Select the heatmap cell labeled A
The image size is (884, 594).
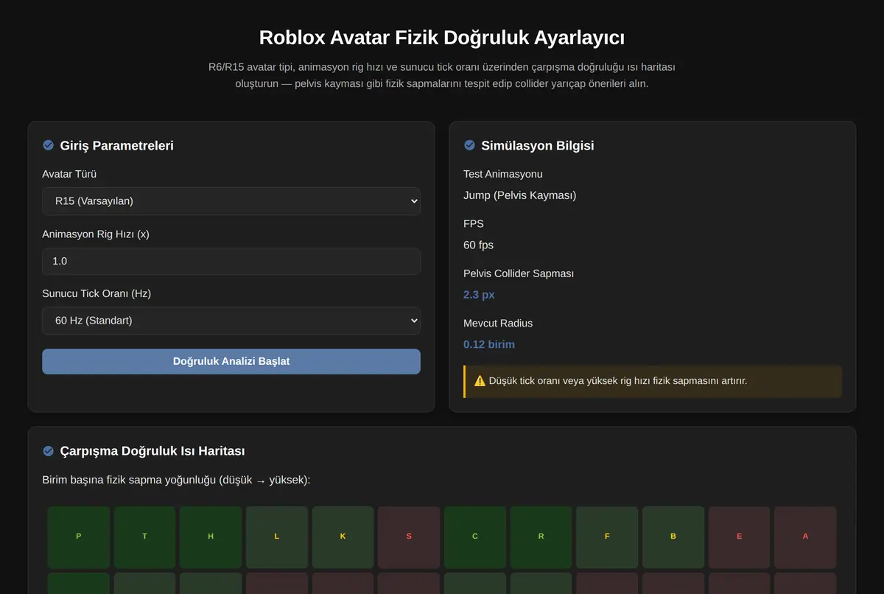coord(805,537)
